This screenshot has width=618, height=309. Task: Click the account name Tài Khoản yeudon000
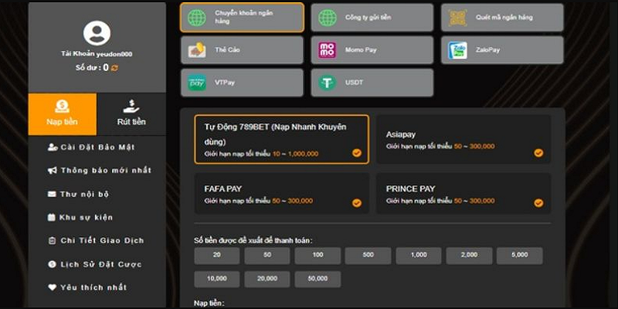click(97, 54)
